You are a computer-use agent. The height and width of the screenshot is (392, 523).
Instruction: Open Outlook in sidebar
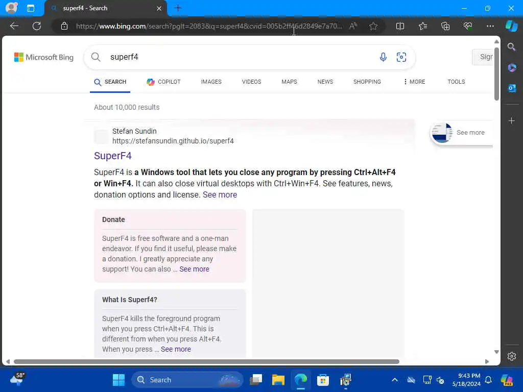point(512,88)
